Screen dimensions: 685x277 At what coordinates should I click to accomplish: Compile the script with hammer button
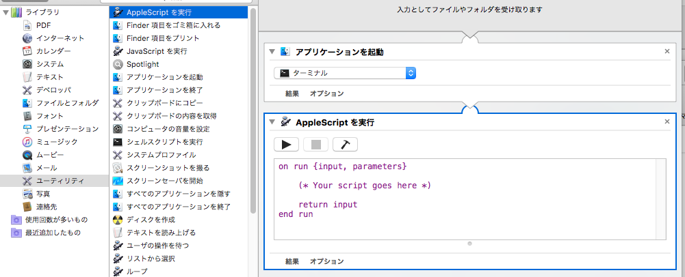click(x=345, y=145)
